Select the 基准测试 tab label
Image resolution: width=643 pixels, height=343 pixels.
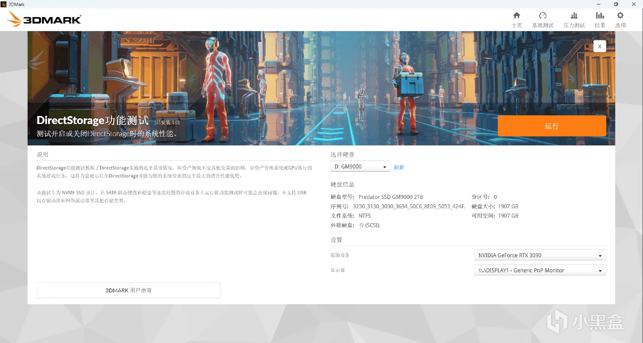pos(543,25)
